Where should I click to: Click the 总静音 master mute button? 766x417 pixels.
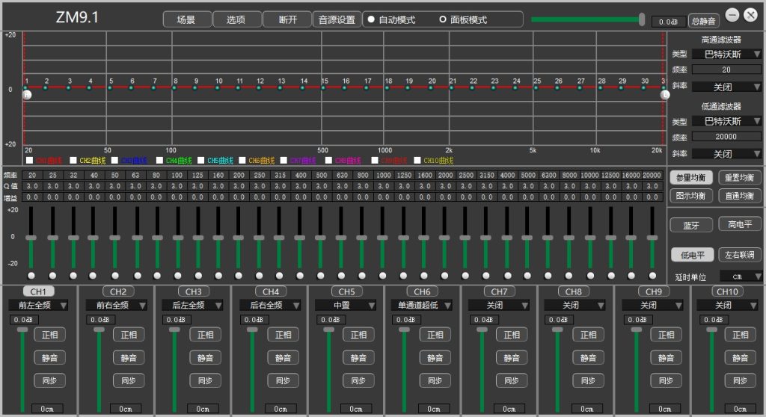pyautogui.click(x=703, y=21)
